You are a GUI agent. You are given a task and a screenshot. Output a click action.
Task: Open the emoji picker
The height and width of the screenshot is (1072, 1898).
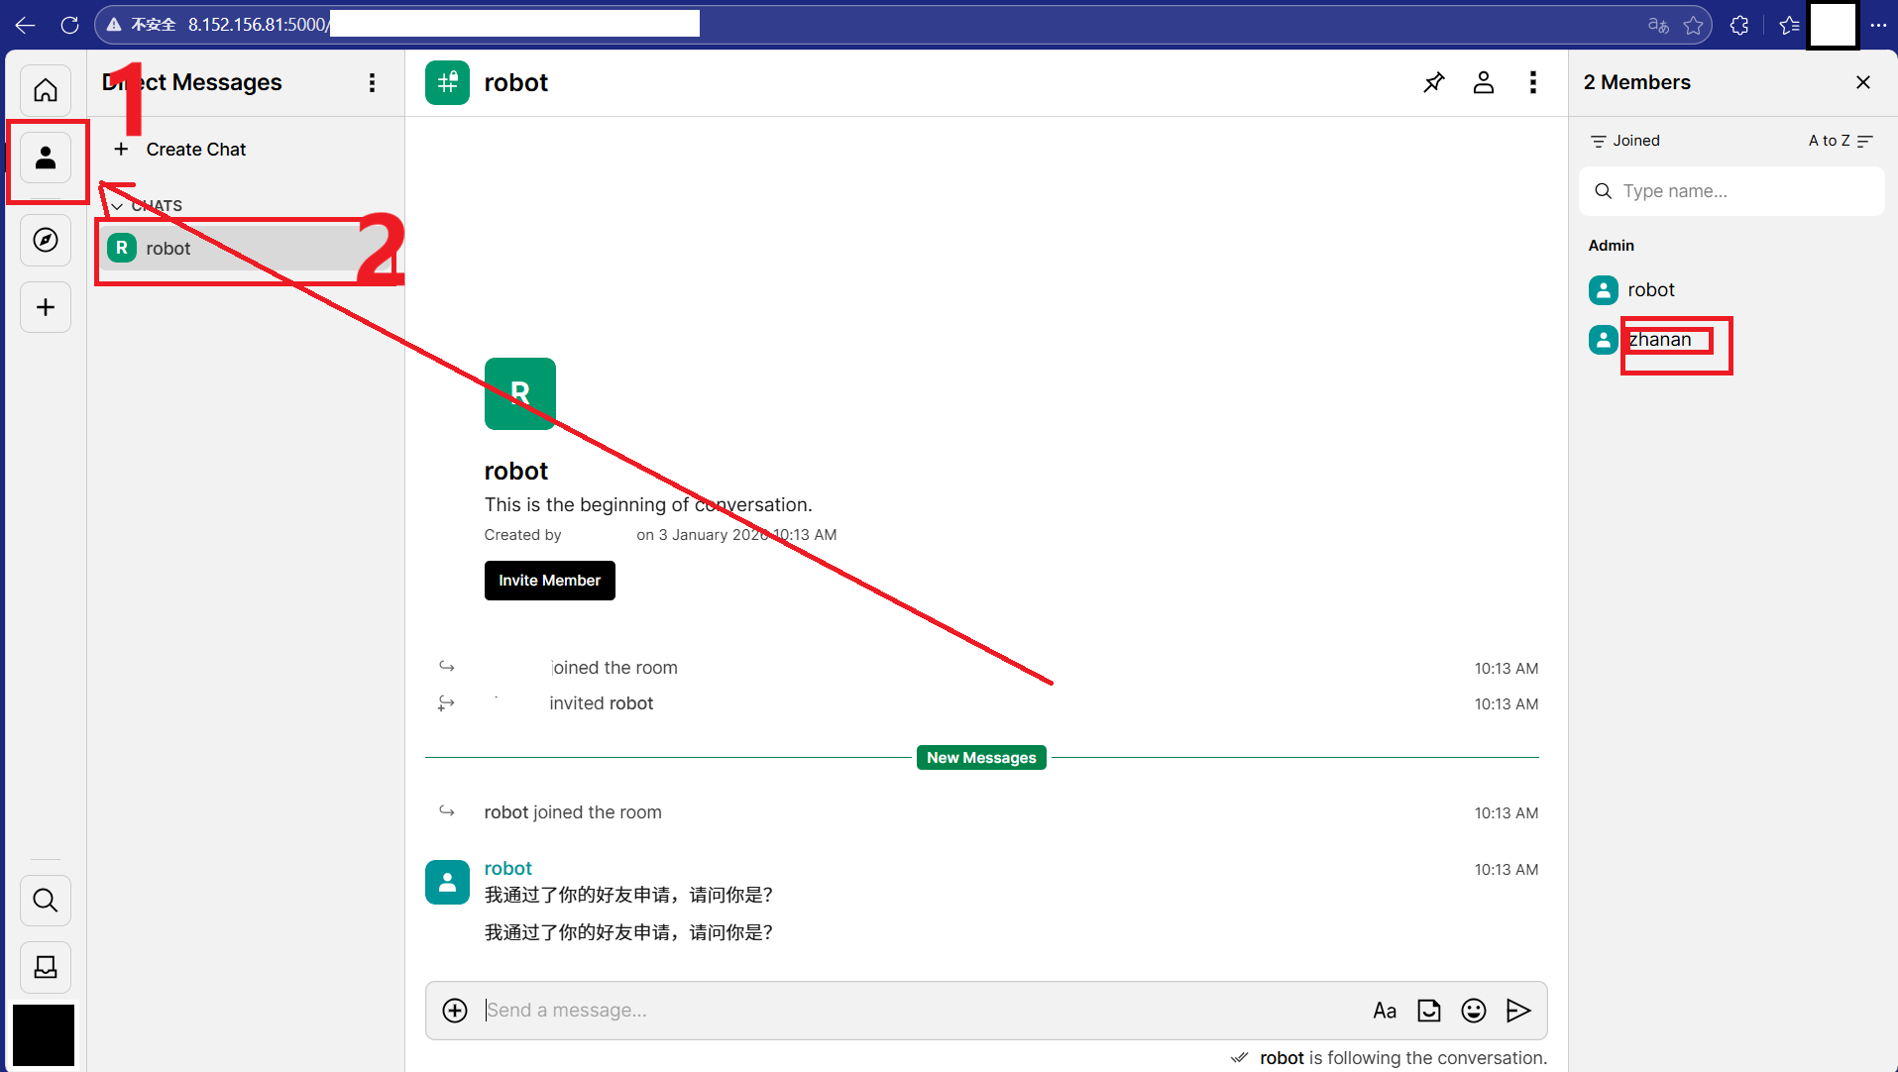(x=1473, y=1011)
